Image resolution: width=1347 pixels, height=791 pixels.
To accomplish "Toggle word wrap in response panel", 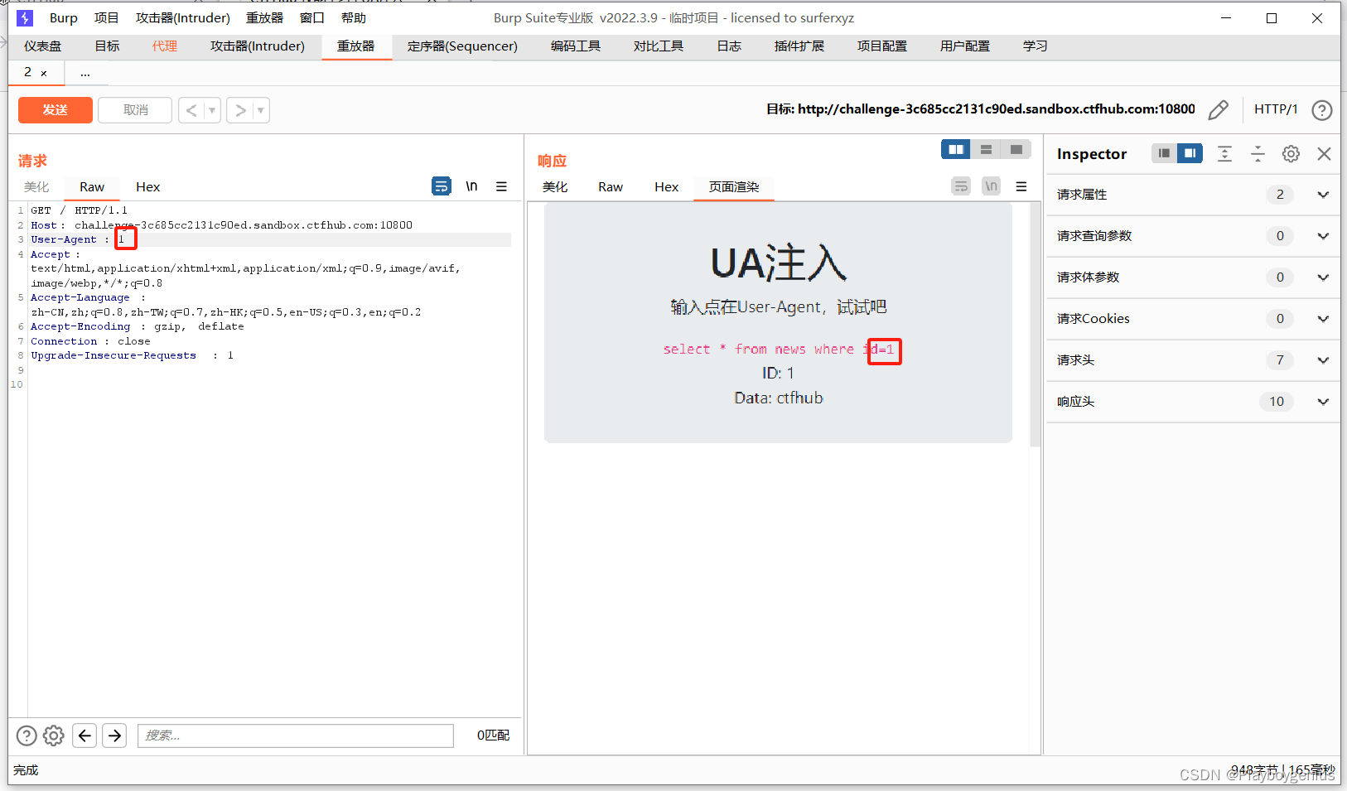I will [961, 186].
